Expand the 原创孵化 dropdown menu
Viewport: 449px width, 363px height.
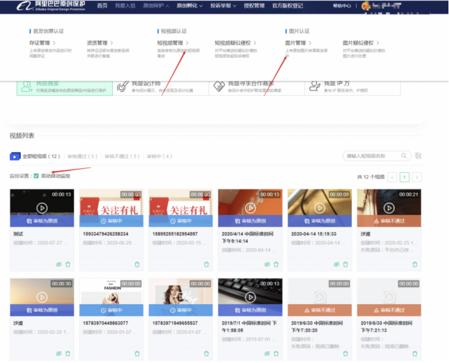[x=189, y=6]
